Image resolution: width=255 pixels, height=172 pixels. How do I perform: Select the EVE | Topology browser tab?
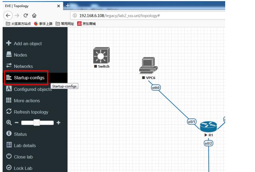pyautogui.click(x=33, y=6)
